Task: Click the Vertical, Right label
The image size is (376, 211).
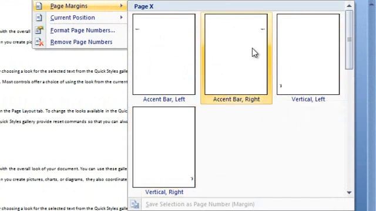Action: tap(164, 192)
